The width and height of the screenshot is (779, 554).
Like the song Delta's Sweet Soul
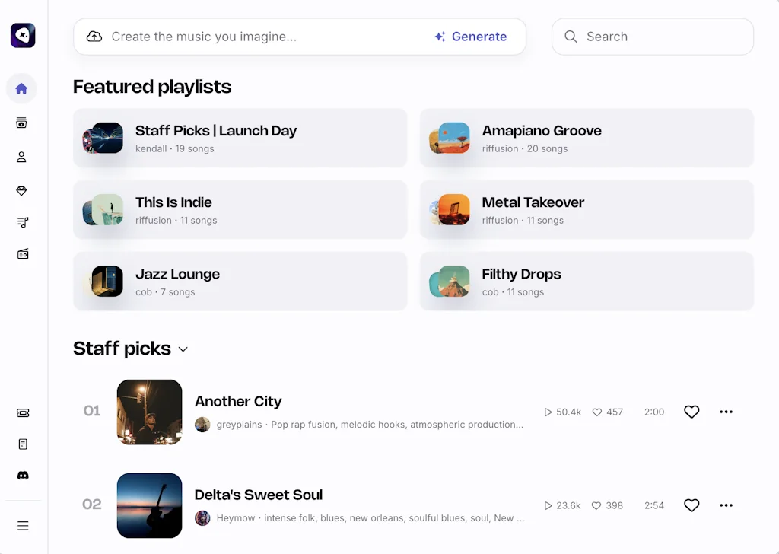pos(691,505)
